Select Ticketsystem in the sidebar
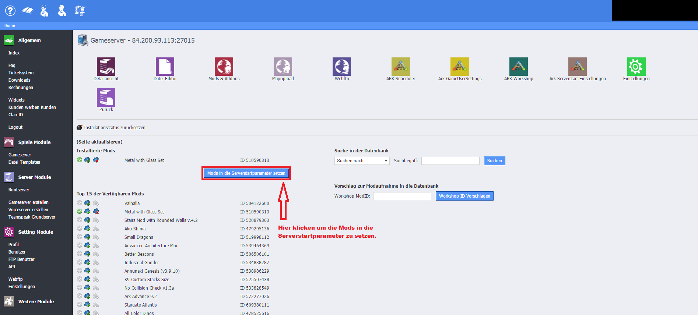 tap(21, 73)
